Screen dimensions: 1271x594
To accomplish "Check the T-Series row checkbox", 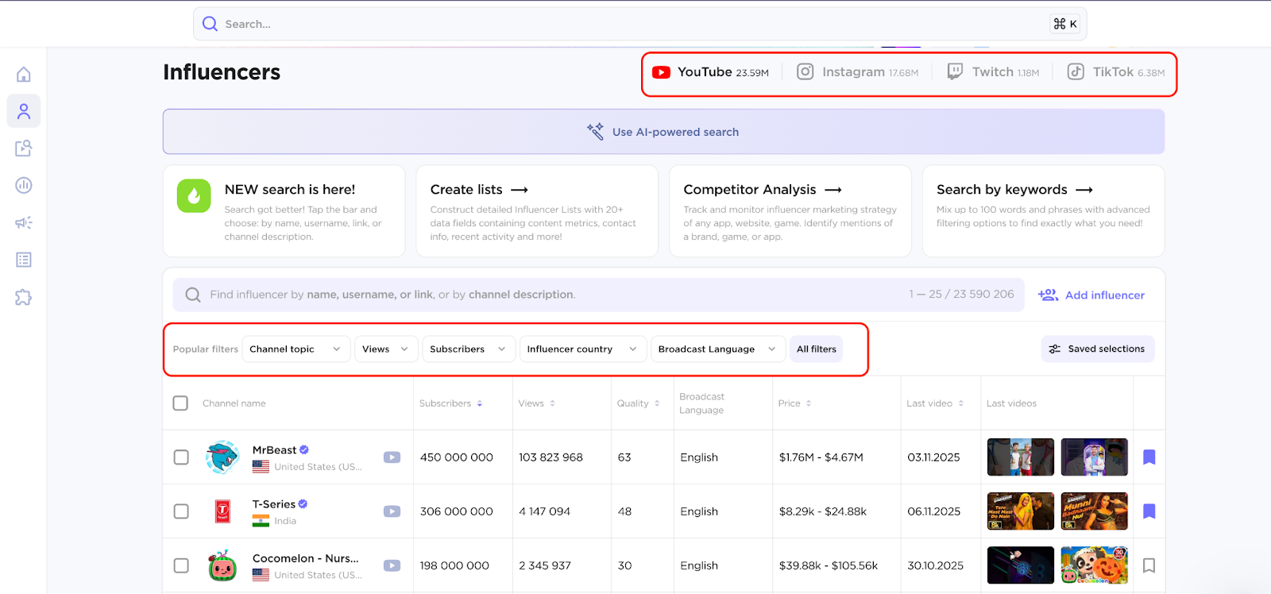I will click(181, 511).
